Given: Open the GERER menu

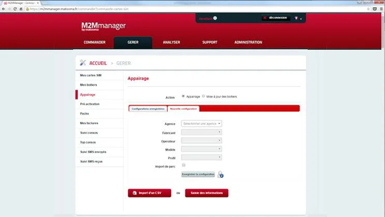Looking at the screenshot, I should [133, 42].
